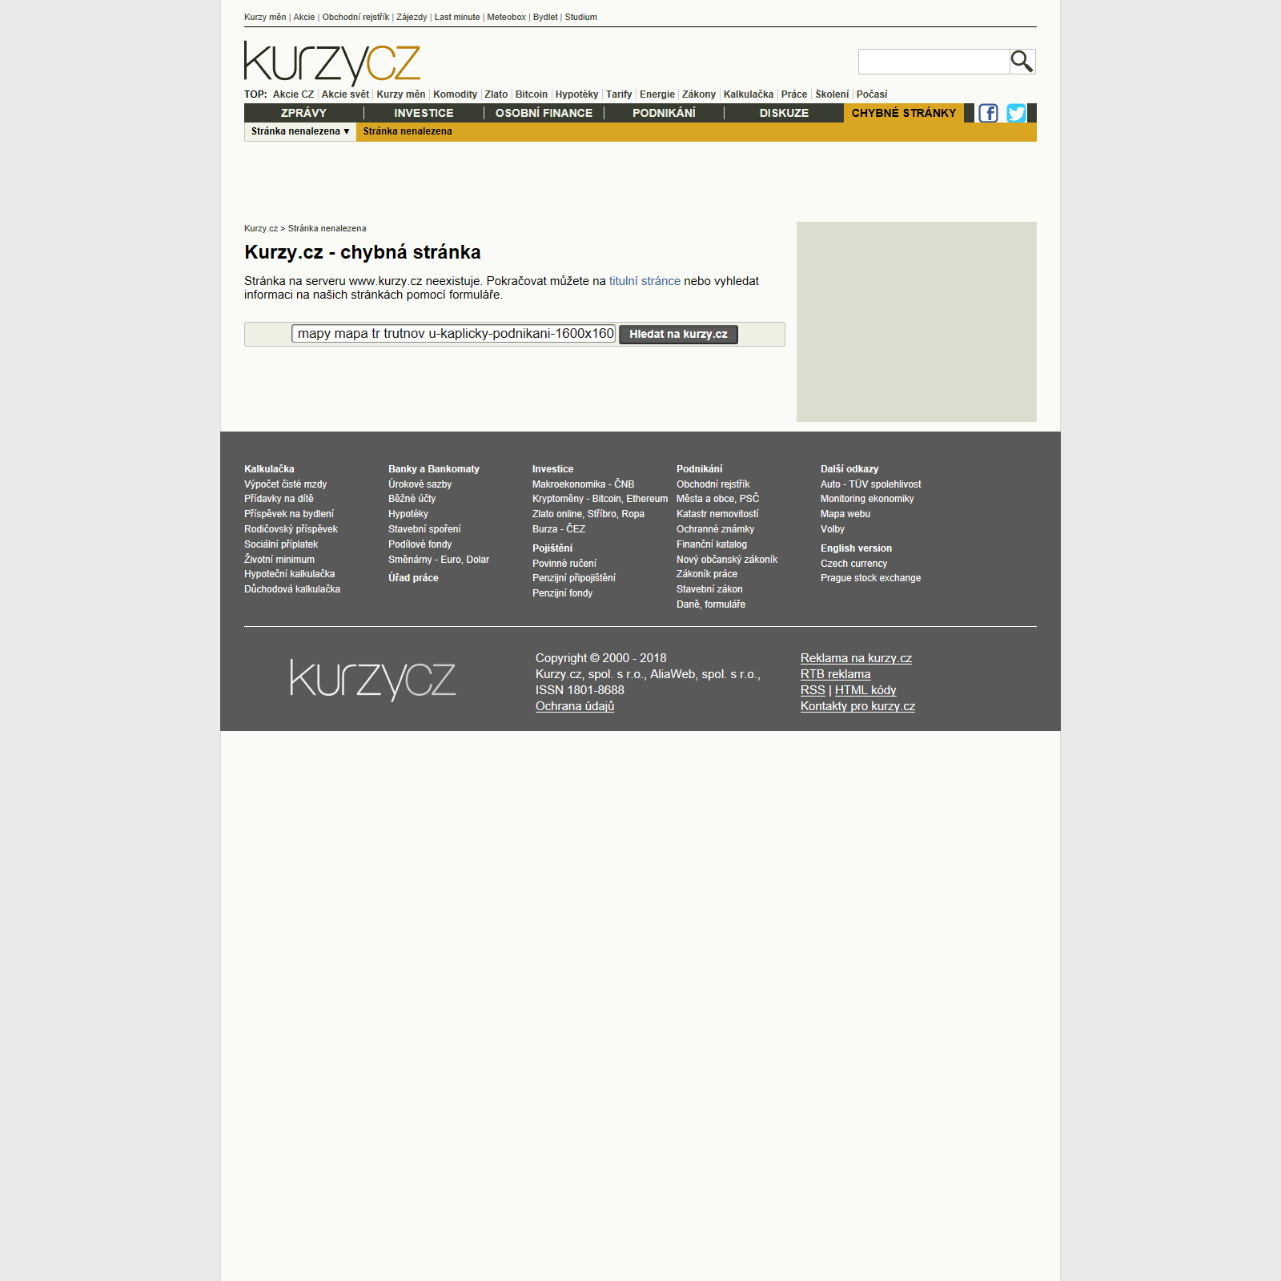Open the PODNIKÁNÍ main menu tab
Viewport: 1281px width, 1281px height.
[664, 113]
